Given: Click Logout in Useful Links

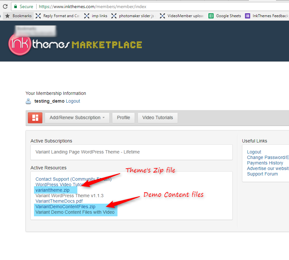Looking at the screenshot, I should [x=254, y=152].
